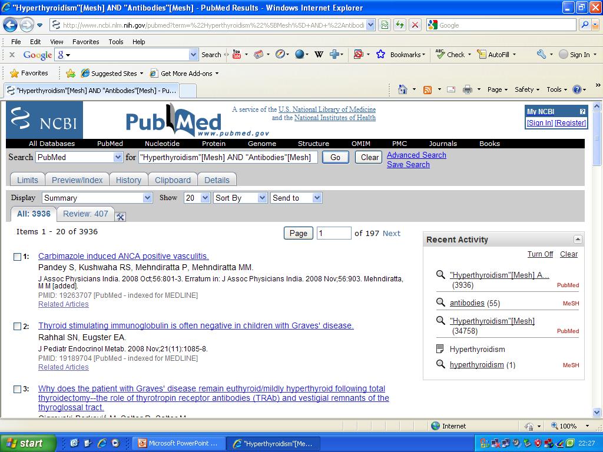Click the pop-up blocker icon on Google toolbar
Viewport: 603px width, 452px height.
tap(358, 55)
